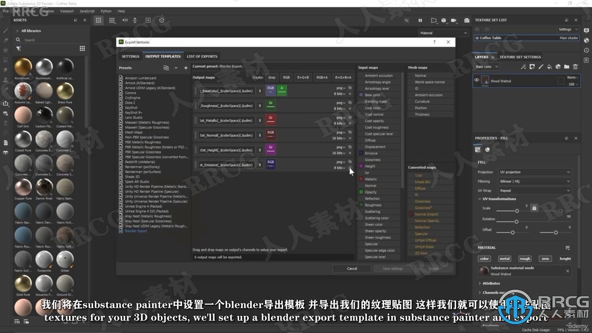Image resolution: width=592 pixels, height=333 pixels.
Task: Duplicate the selected preset with the copy icon
Action: coord(166,68)
